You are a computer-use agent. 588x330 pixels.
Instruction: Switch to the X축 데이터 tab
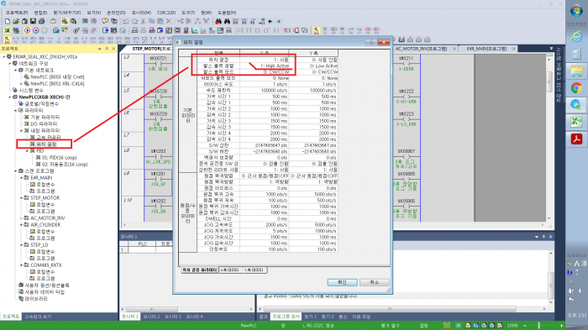pyautogui.click(x=230, y=270)
